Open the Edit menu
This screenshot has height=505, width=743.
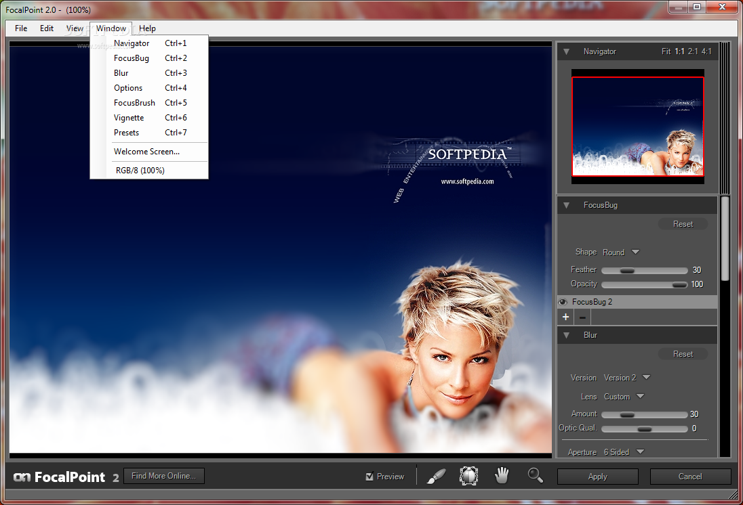46,28
